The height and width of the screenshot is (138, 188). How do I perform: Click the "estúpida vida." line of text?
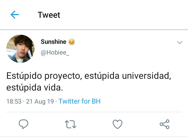(x=35, y=88)
